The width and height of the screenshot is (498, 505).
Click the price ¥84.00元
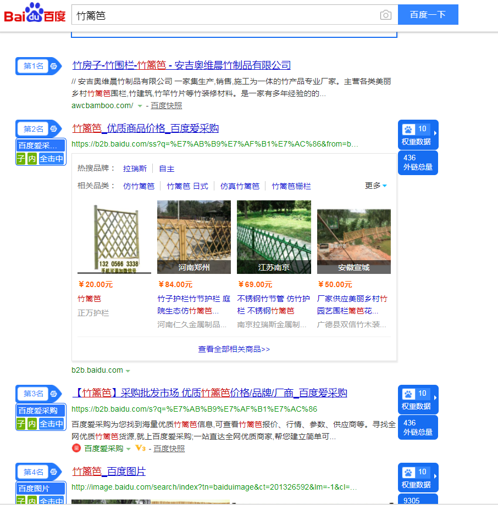click(x=175, y=284)
